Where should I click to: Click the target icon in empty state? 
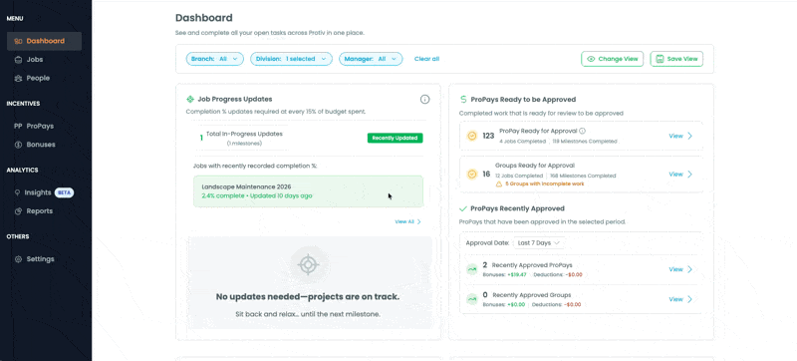click(x=308, y=265)
